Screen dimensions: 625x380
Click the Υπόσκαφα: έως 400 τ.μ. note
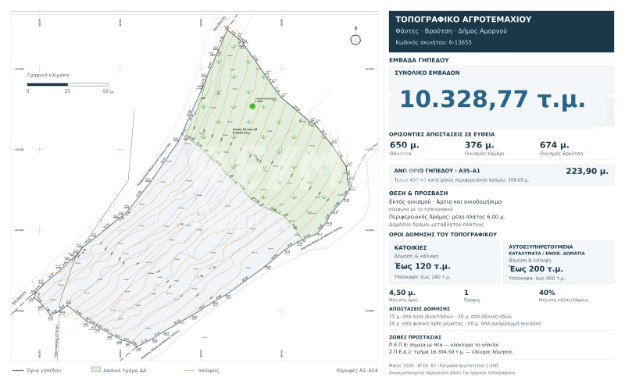(x=537, y=278)
